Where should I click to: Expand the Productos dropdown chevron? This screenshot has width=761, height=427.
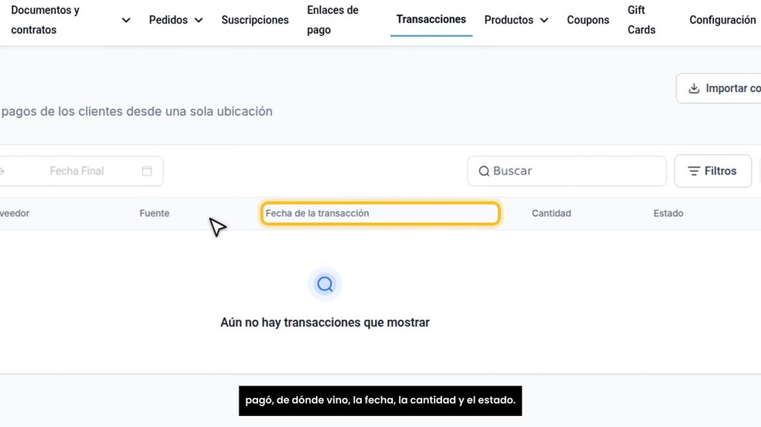pos(544,20)
